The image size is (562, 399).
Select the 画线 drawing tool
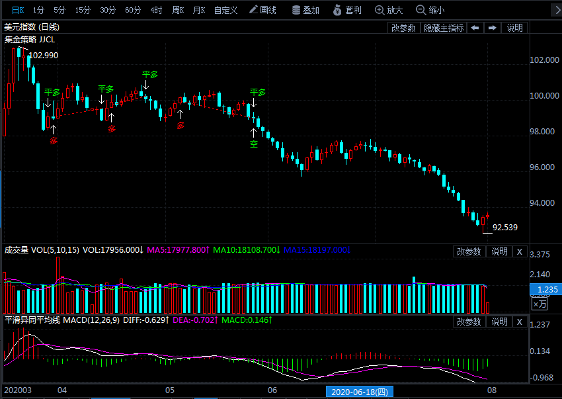coord(262,10)
